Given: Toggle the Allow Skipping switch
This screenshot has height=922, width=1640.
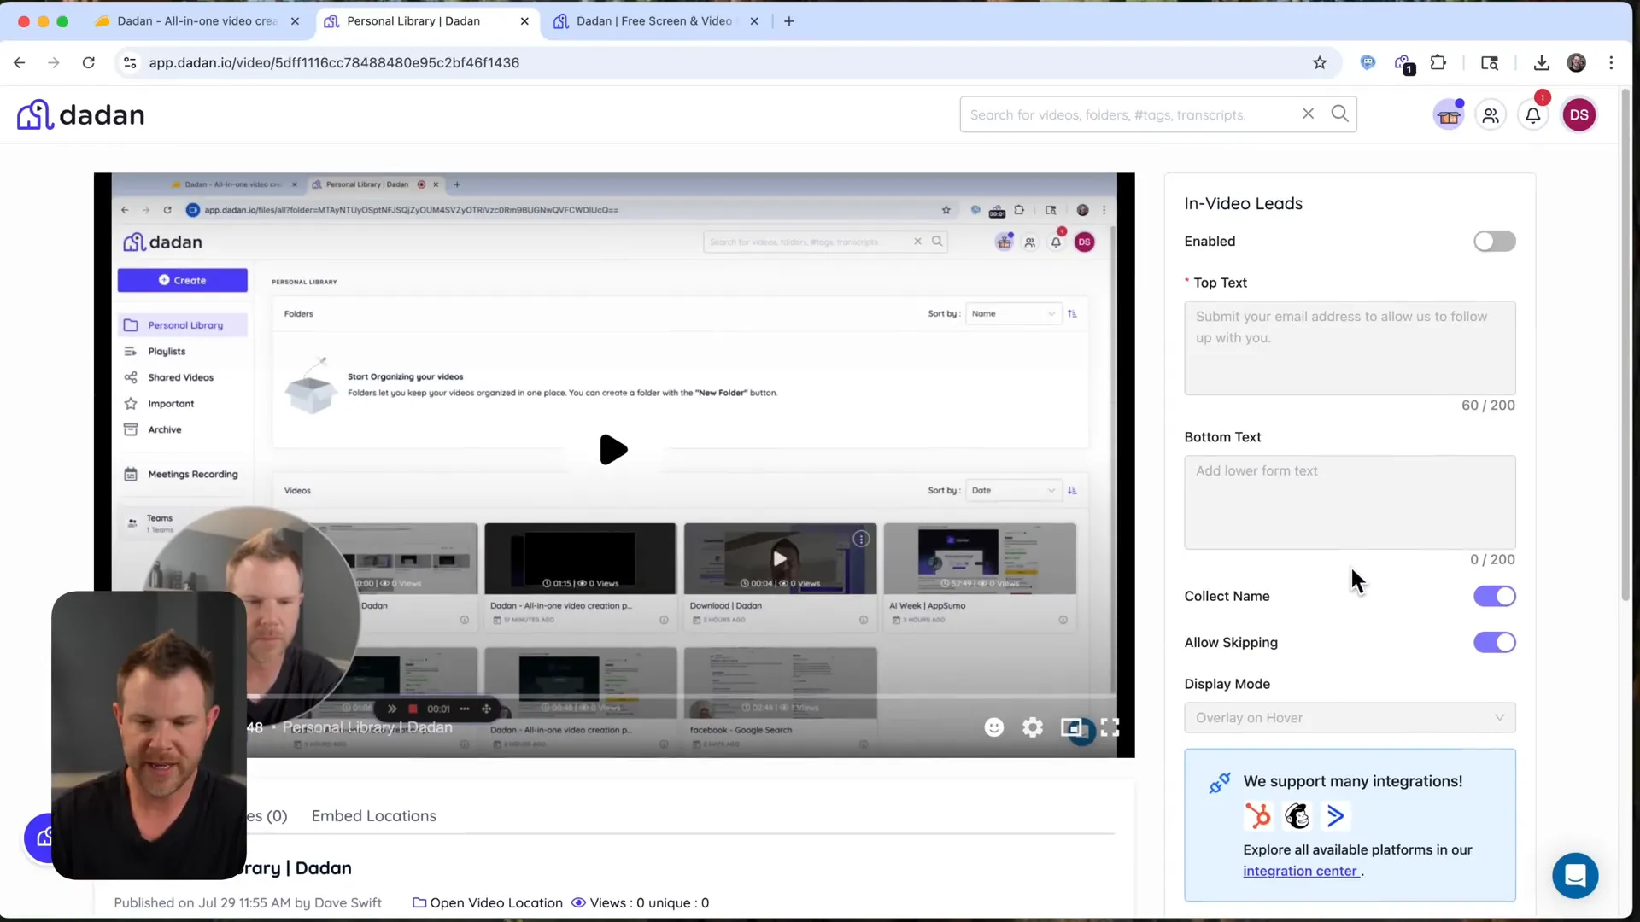Looking at the screenshot, I should coord(1494,642).
